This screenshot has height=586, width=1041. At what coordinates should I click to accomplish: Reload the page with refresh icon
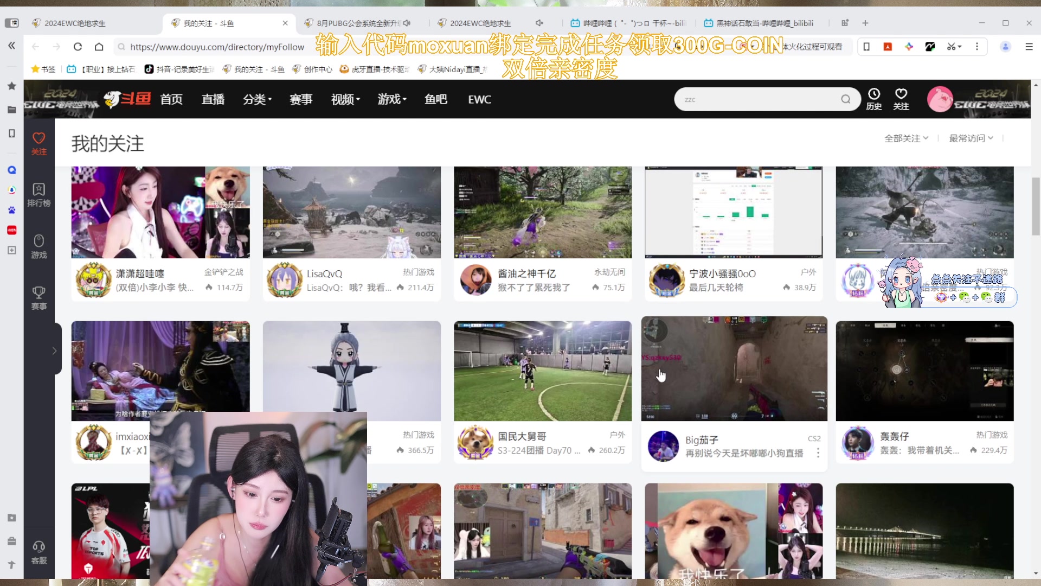pos(78,47)
